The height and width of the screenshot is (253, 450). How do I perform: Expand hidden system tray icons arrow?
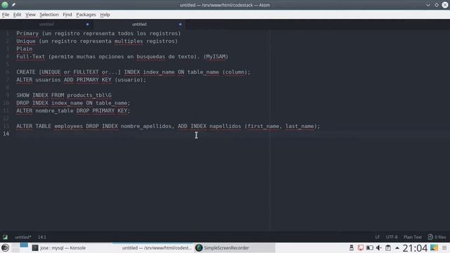[397, 248]
